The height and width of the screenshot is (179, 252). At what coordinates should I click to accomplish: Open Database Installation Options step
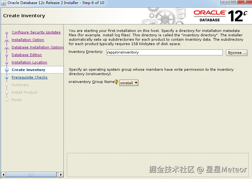[38, 47]
